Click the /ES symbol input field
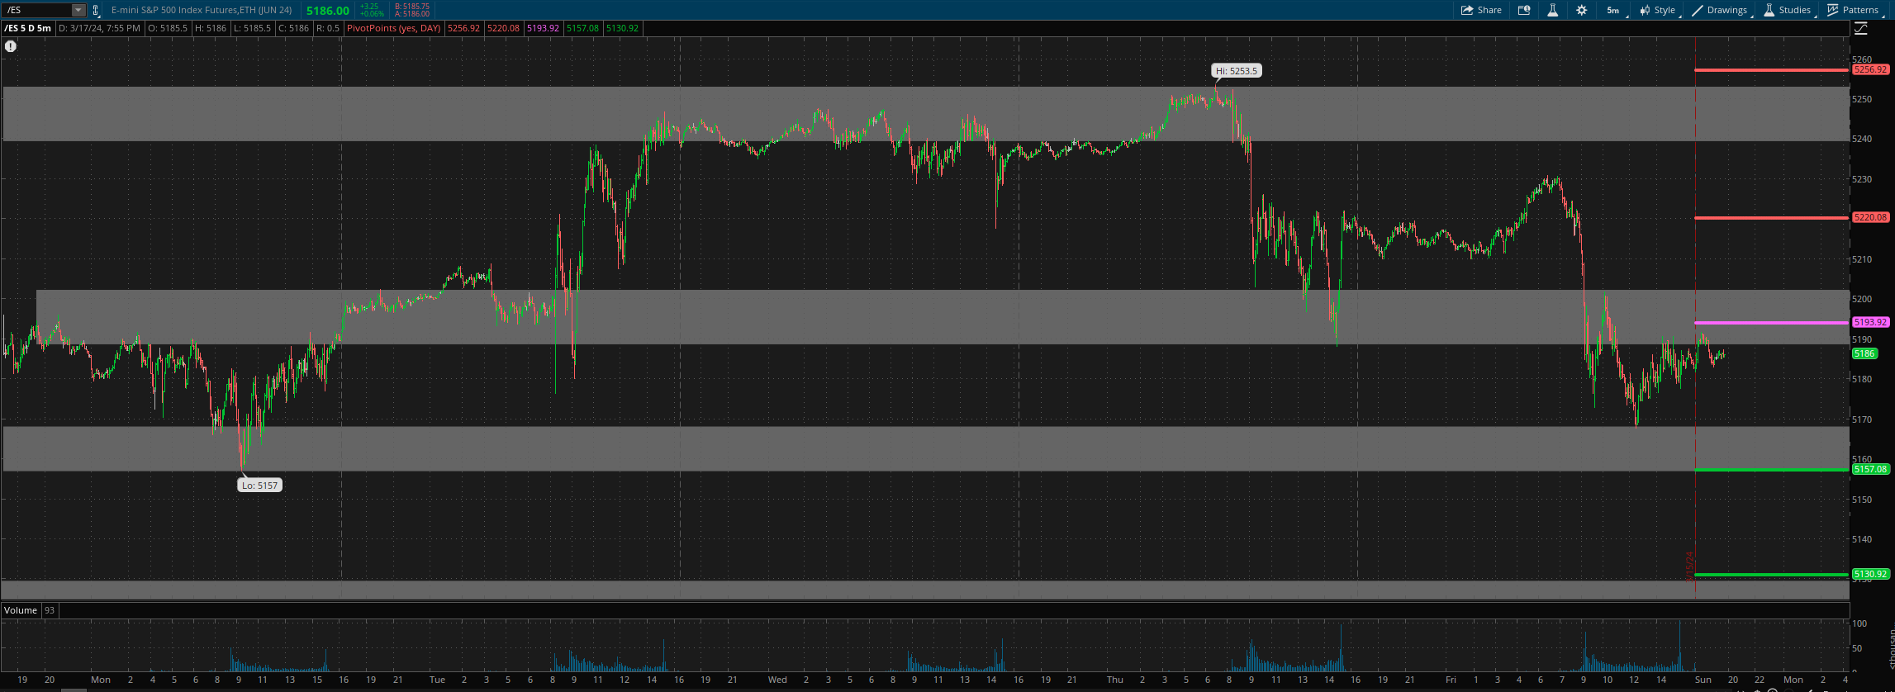 pyautogui.click(x=37, y=10)
